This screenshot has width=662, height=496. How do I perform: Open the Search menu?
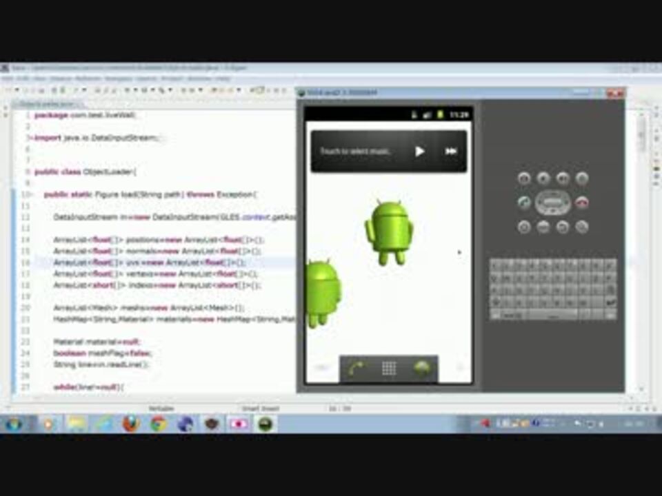click(146, 79)
